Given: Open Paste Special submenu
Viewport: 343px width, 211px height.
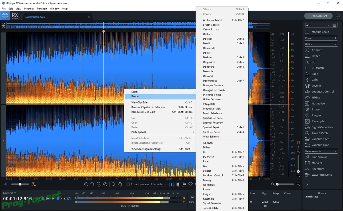Looking at the screenshot, I should point(160,132).
